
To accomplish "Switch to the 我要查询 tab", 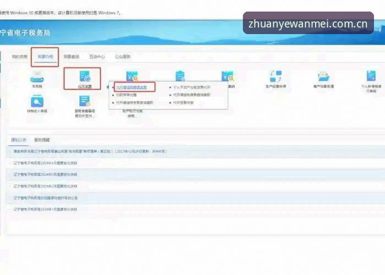I will (x=72, y=57).
